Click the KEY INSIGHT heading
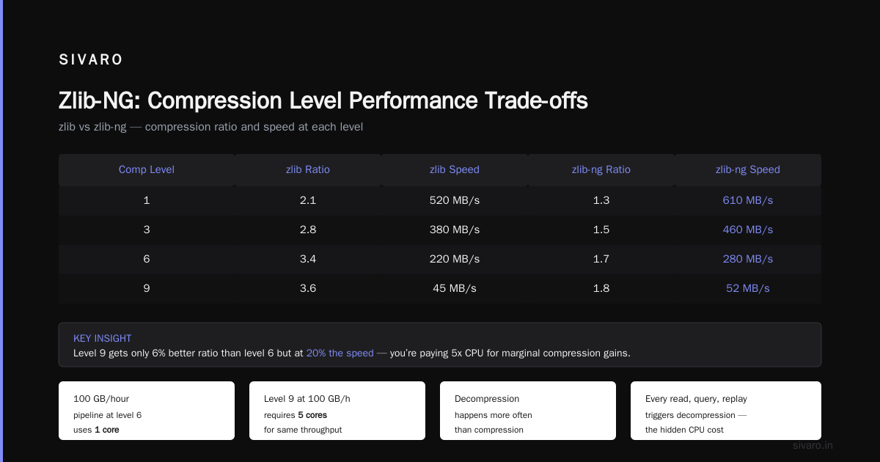Image resolution: width=880 pixels, height=462 pixels. 103,338
